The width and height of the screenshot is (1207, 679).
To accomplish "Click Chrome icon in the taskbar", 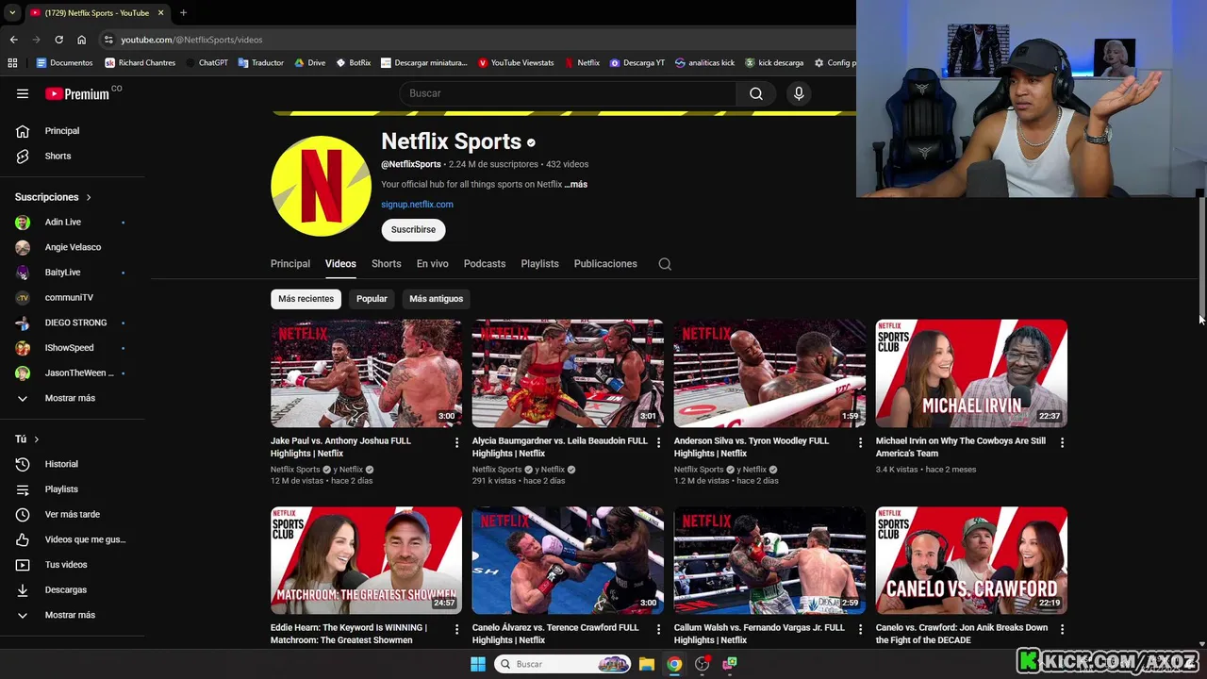I will [674, 664].
